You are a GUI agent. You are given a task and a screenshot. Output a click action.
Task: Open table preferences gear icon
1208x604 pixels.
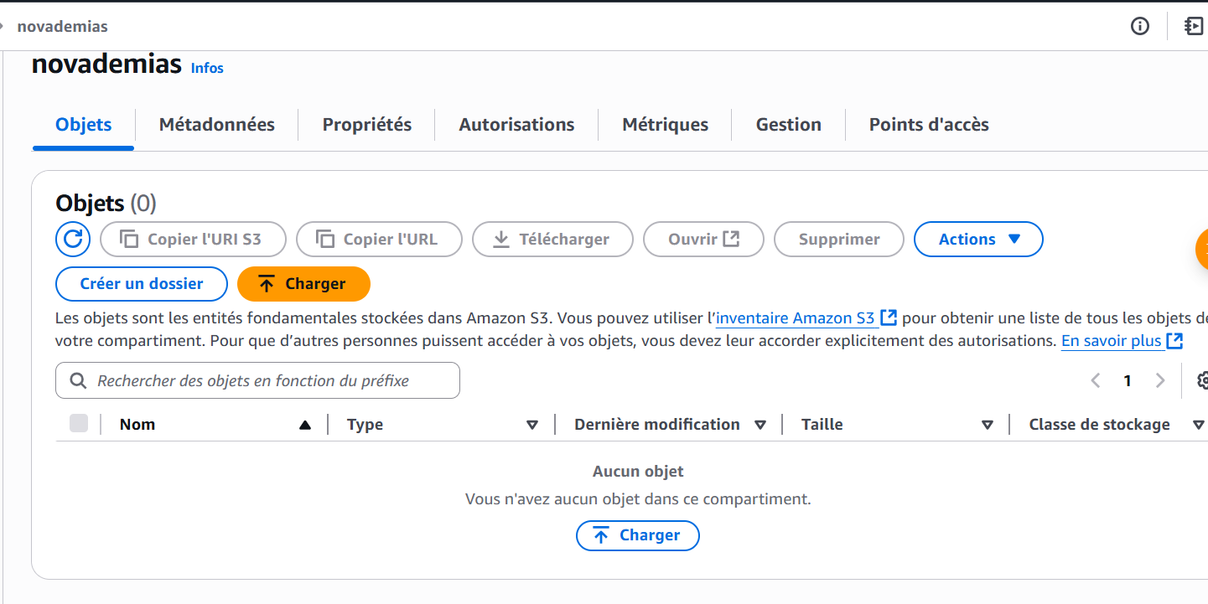1202,380
